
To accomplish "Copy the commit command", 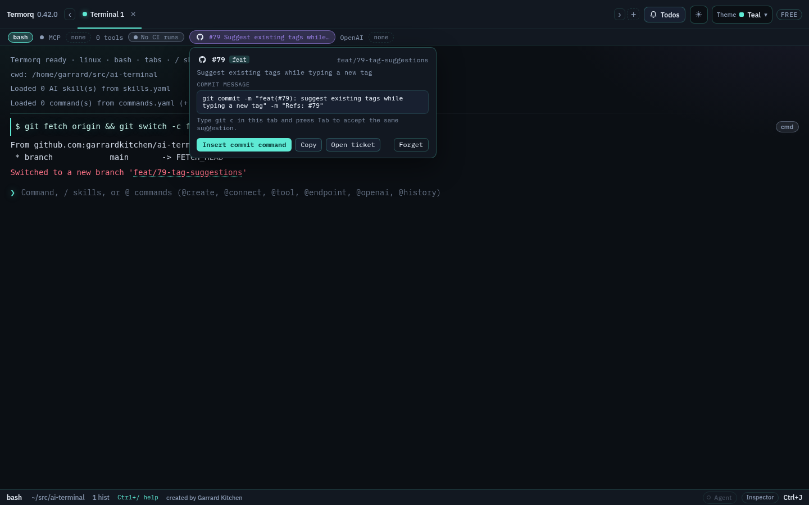I will (308, 145).
